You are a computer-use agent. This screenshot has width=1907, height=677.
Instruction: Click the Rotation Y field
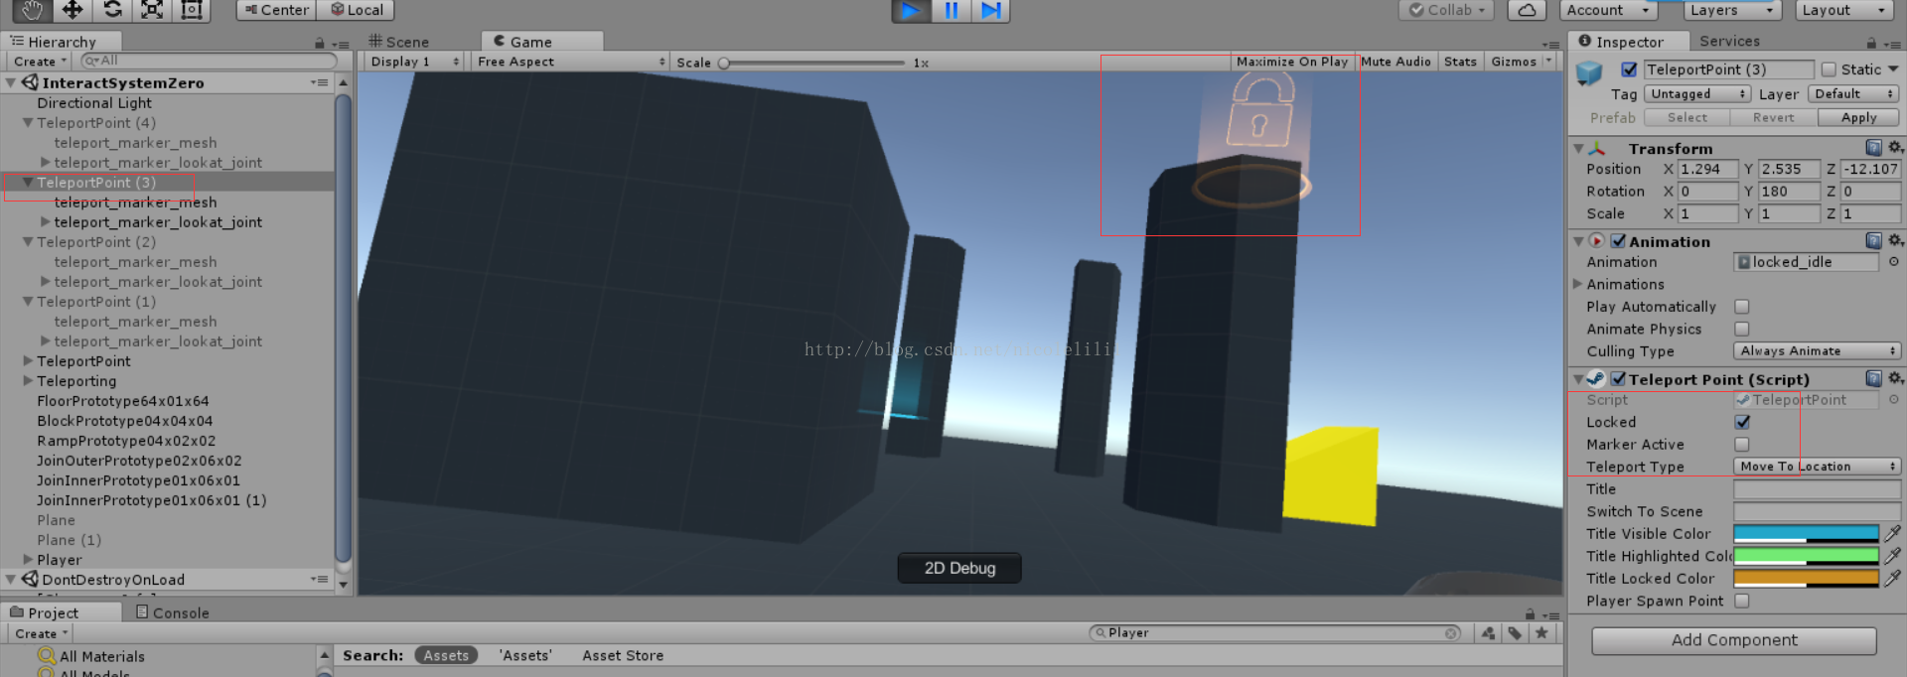click(x=1789, y=192)
